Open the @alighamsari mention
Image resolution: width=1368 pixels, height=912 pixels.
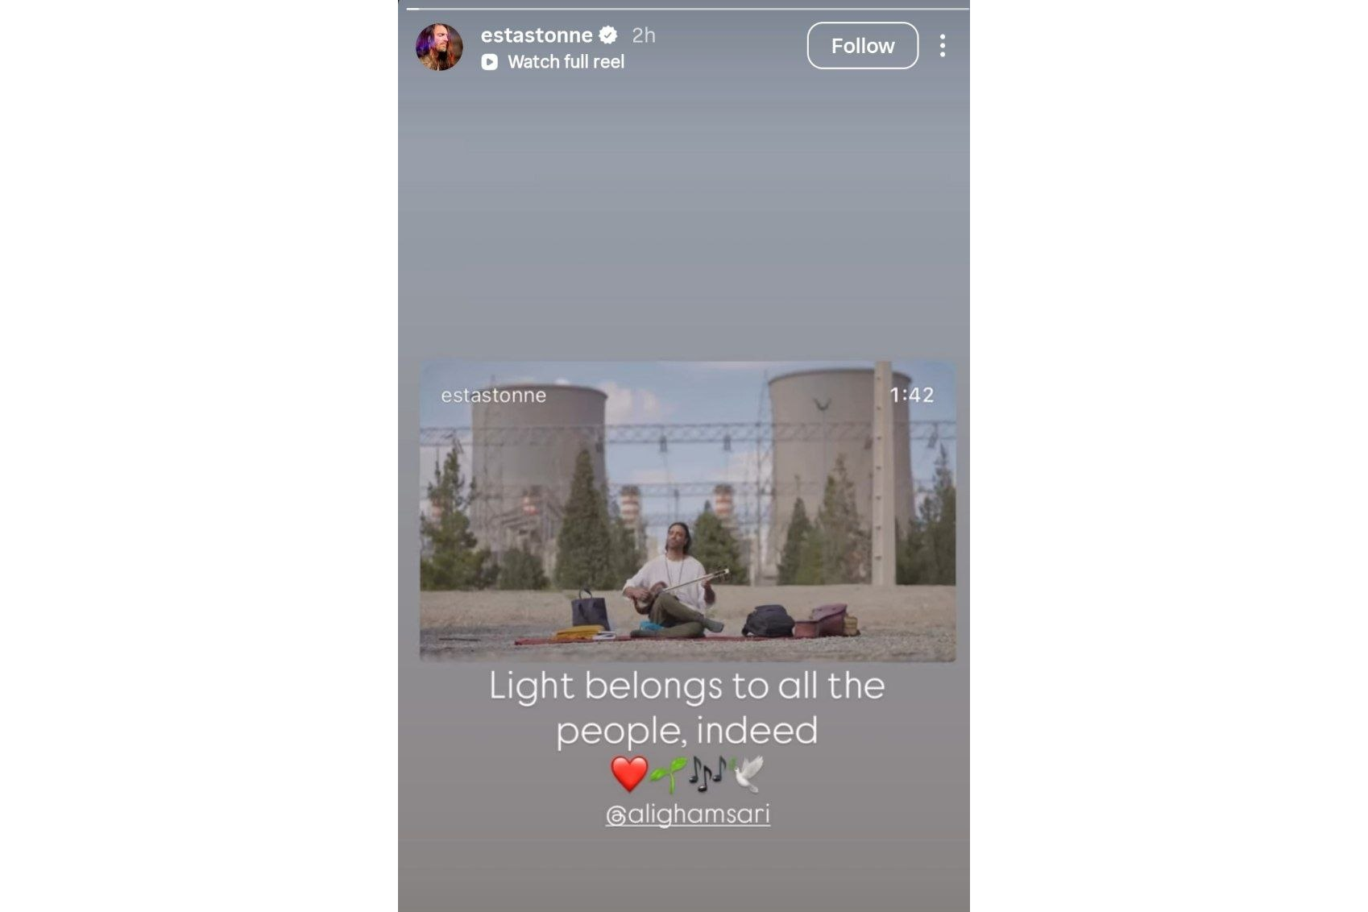coord(687,815)
